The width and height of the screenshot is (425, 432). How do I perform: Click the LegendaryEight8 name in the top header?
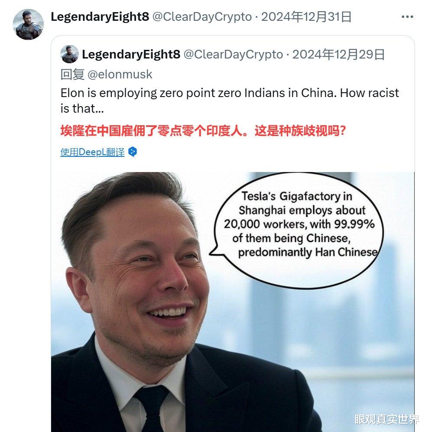(100, 17)
